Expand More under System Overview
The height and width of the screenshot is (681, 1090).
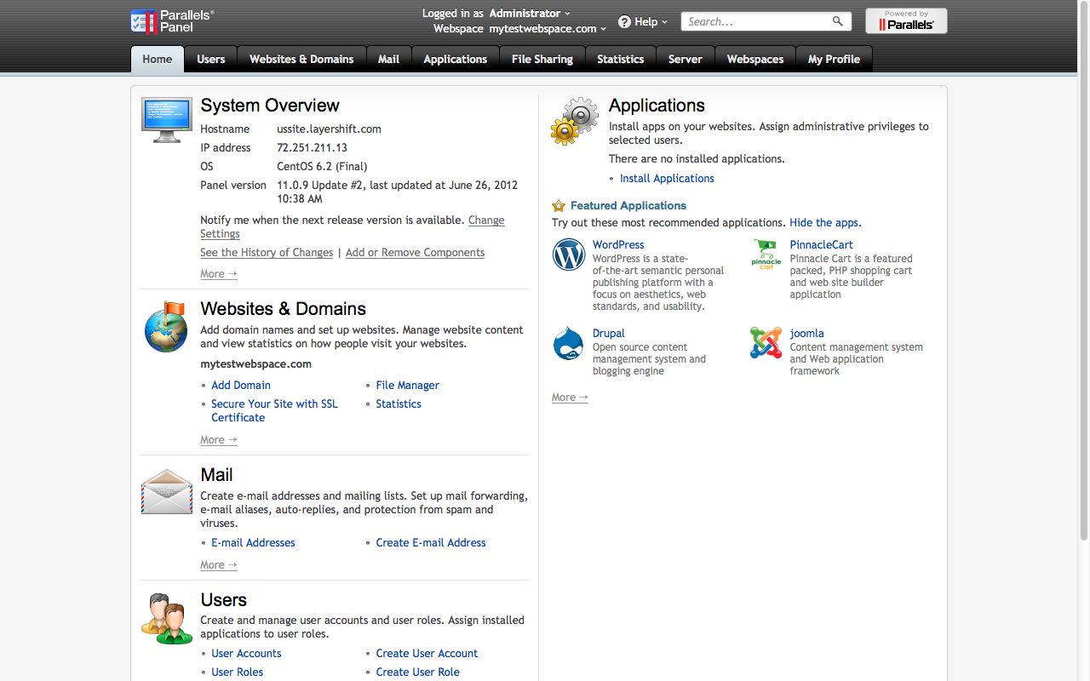[219, 274]
